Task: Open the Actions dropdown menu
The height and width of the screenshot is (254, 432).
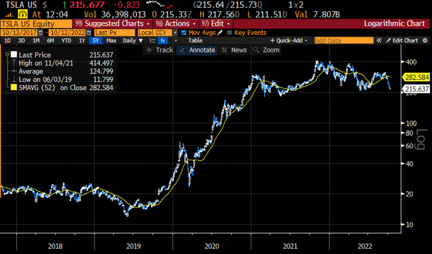Action: 175,24
